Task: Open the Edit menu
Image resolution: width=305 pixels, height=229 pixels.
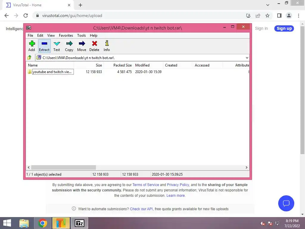Action: pos(40,35)
